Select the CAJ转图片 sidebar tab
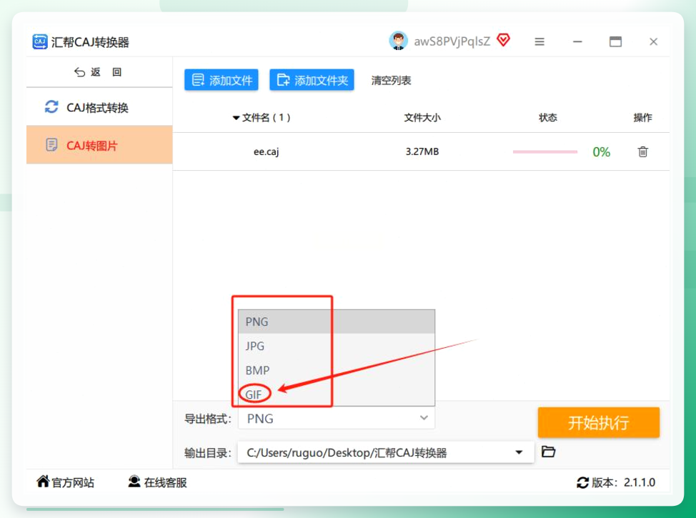 (99, 145)
